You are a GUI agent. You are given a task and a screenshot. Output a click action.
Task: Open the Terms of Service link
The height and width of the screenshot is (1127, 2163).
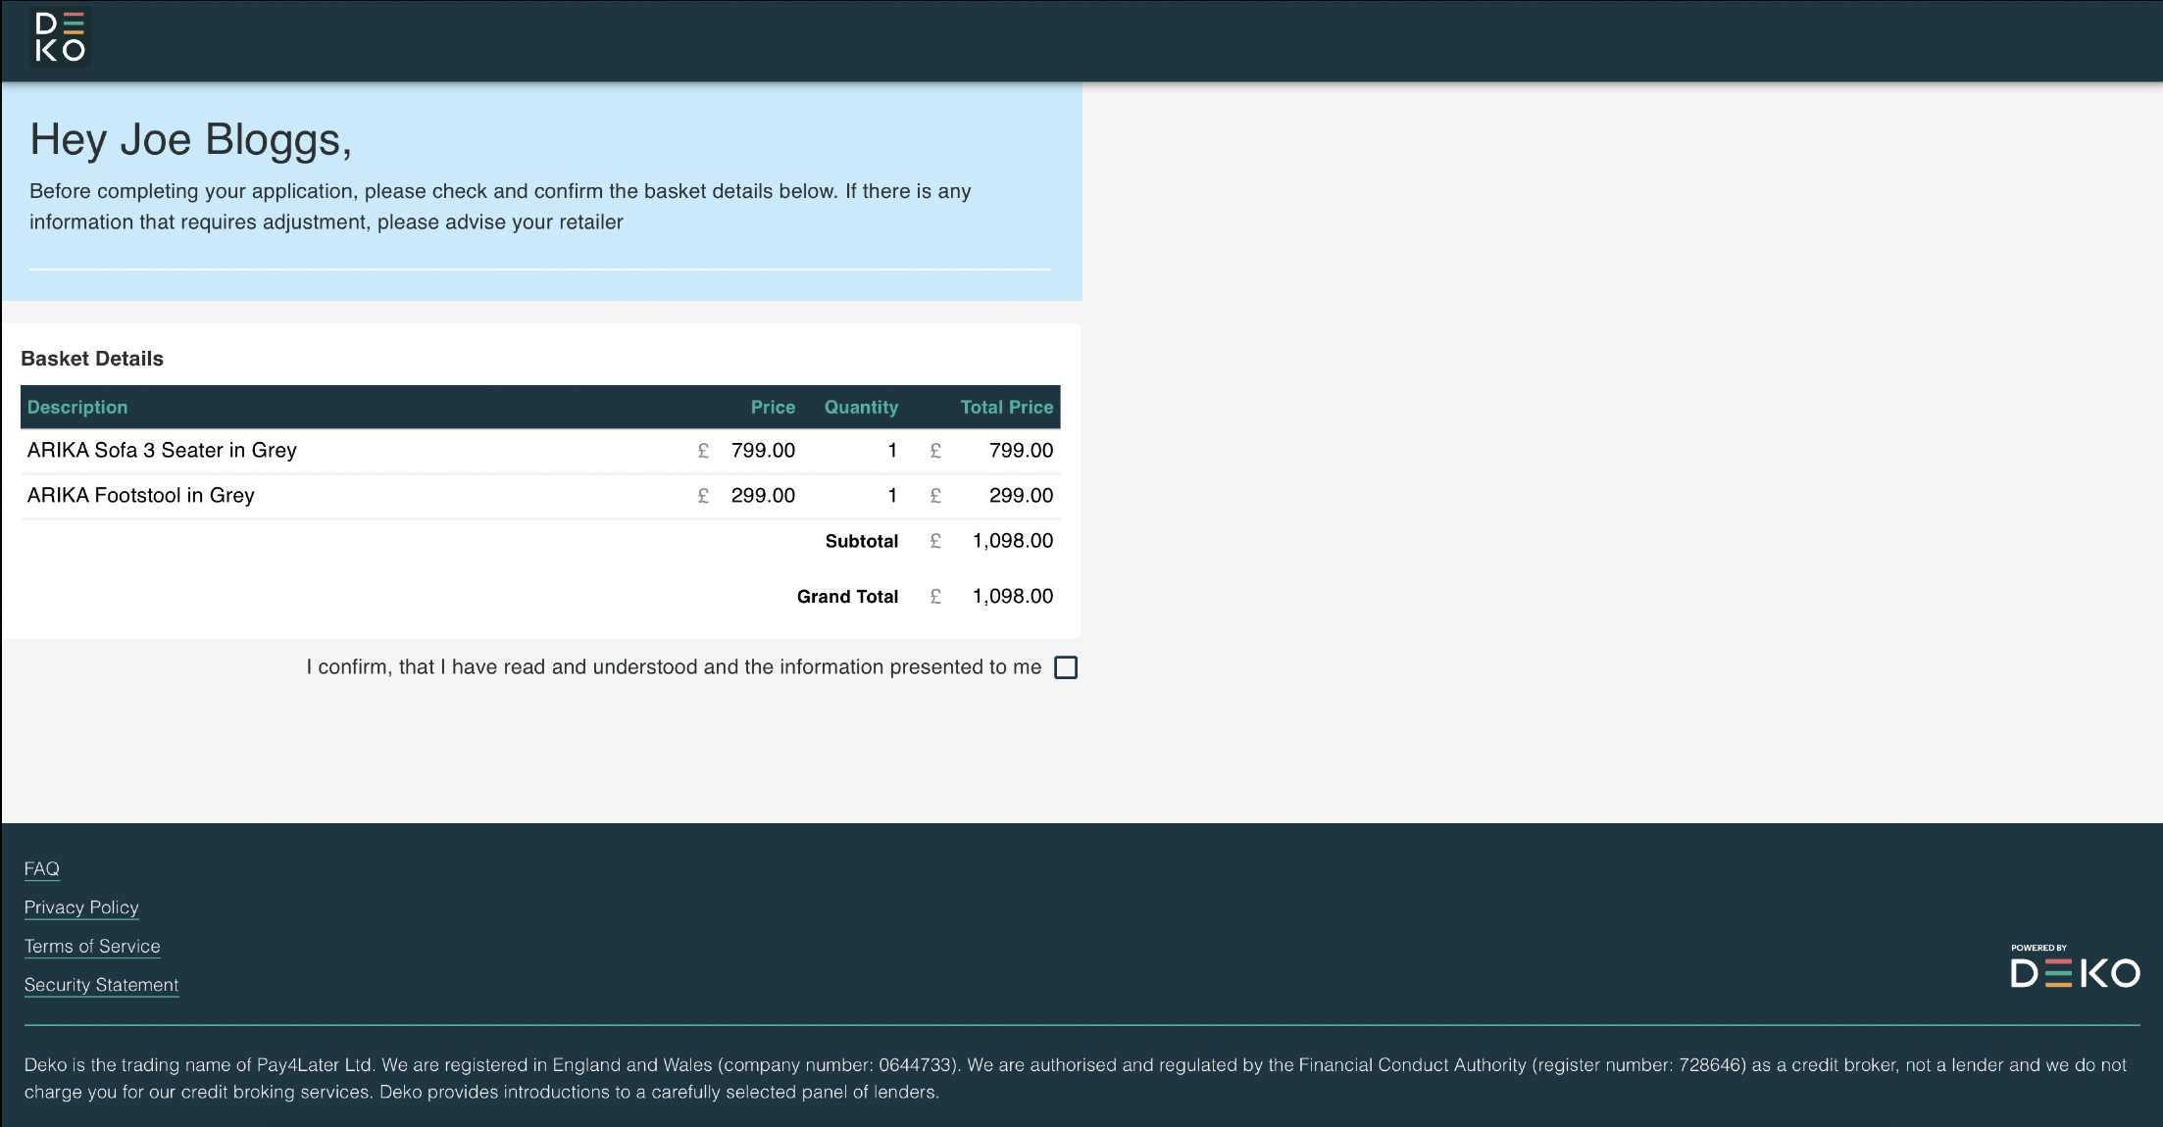(92, 947)
